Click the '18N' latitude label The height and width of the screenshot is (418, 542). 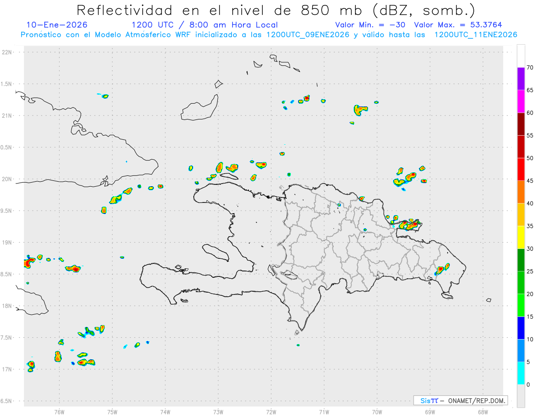(7, 306)
